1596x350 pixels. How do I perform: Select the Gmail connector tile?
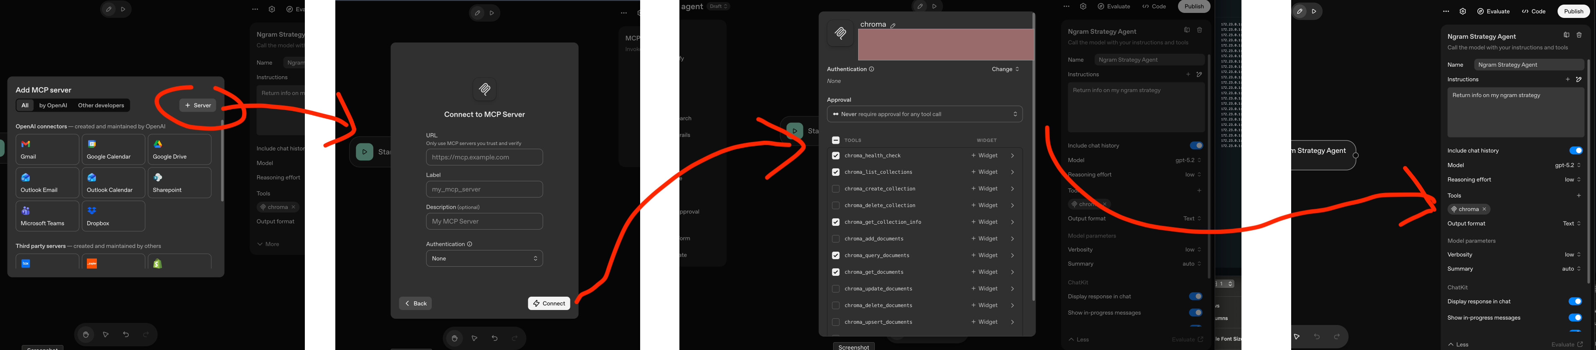pos(47,150)
